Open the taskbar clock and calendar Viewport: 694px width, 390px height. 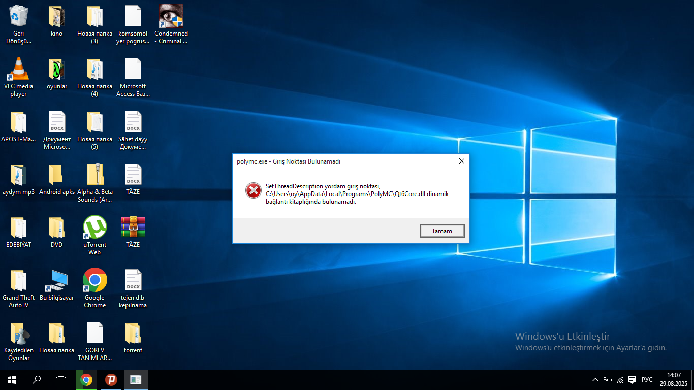pos(674,380)
